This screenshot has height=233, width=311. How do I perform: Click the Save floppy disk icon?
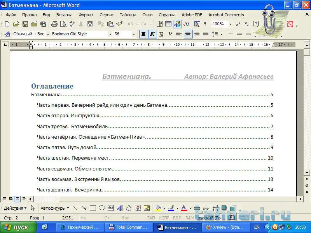(x=25, y=24)
